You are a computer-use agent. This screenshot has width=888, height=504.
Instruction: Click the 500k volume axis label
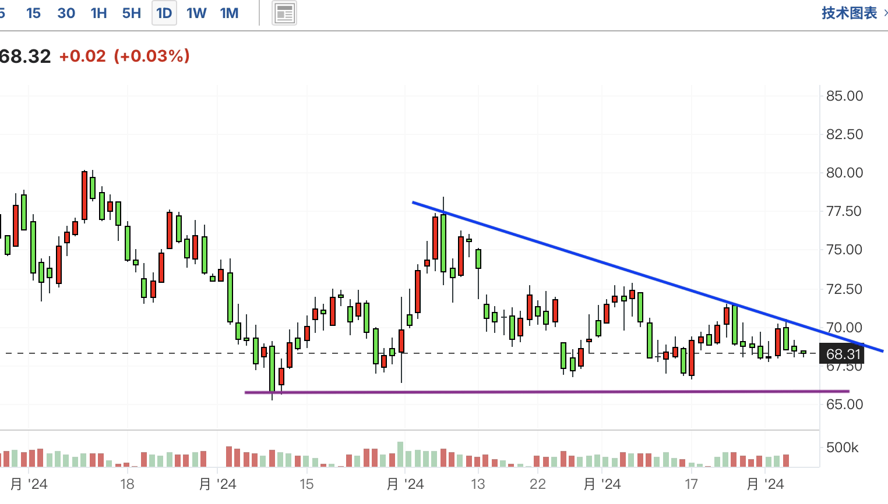coord(843,448)
